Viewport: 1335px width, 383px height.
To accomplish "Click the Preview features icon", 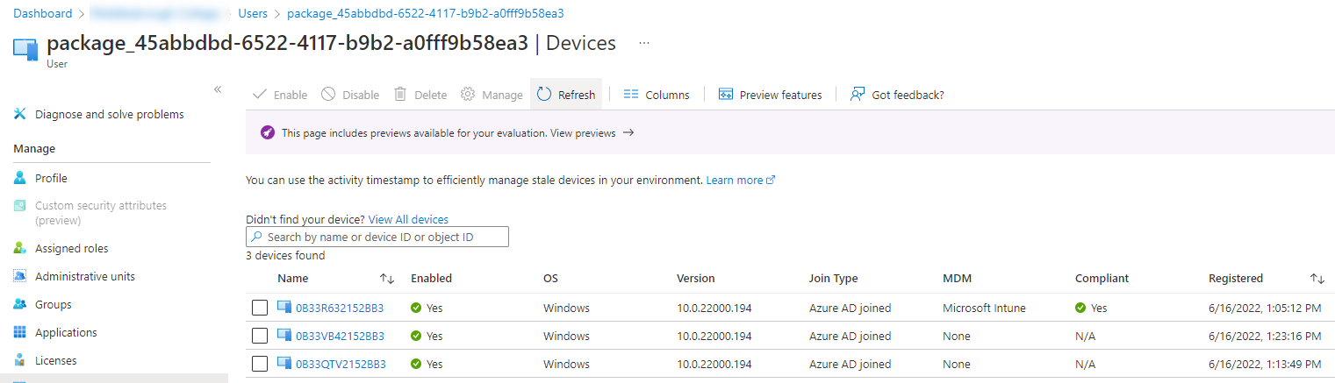I will tap(726, 95).
